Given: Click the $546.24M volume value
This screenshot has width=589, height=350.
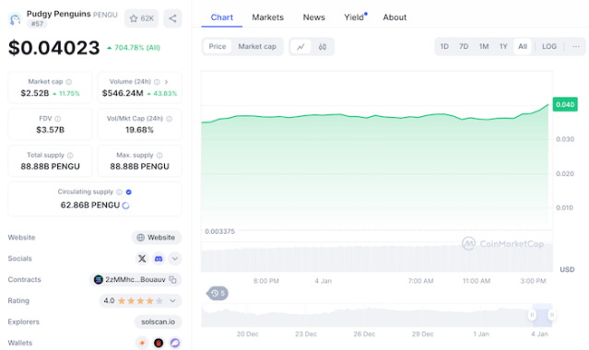Looking at the screenshot, I should point(123,93).
